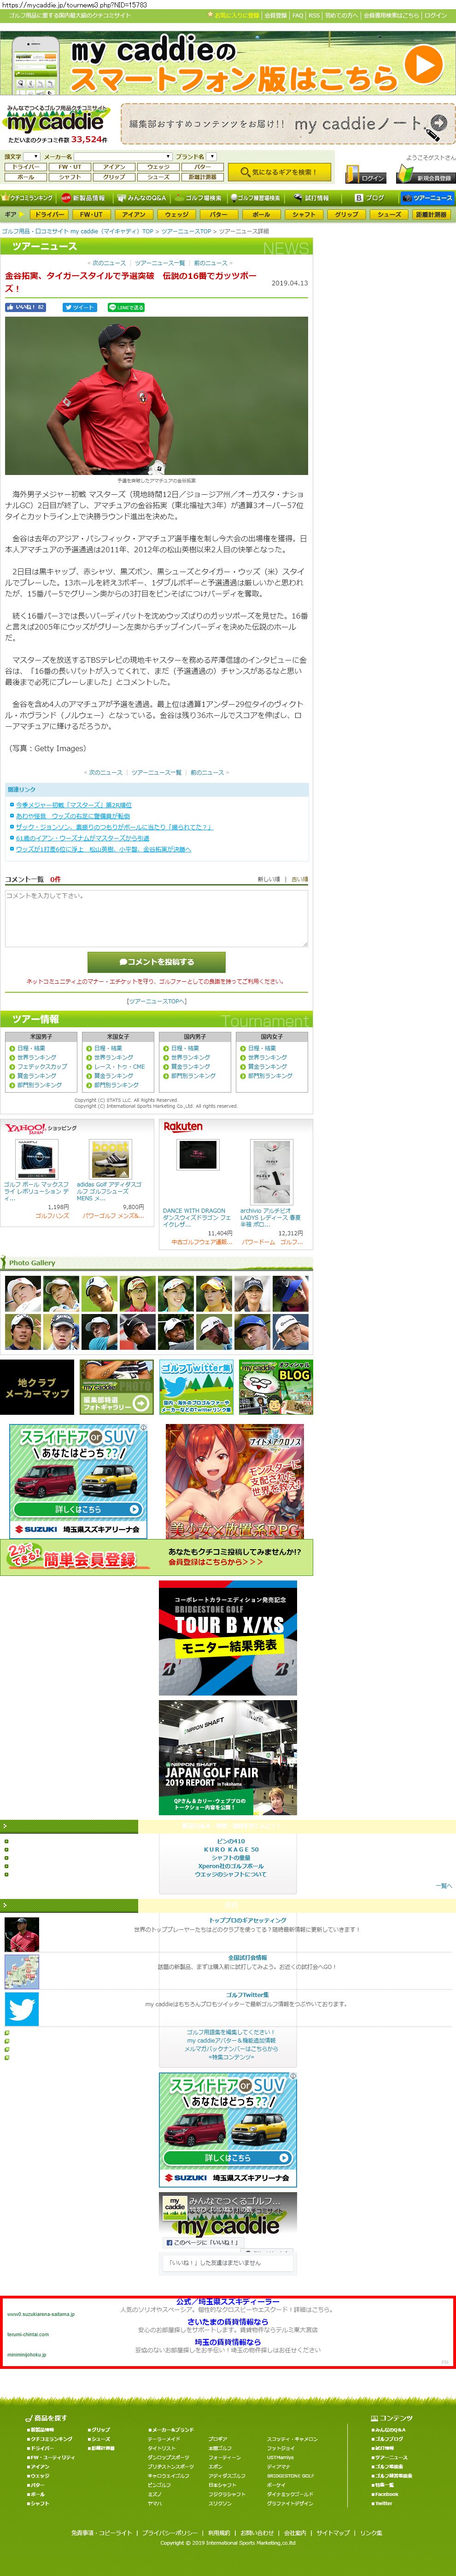This screenshot has height=2576, width=456.
Task: Open the my caddie note banner
Action: pos(287,124)
